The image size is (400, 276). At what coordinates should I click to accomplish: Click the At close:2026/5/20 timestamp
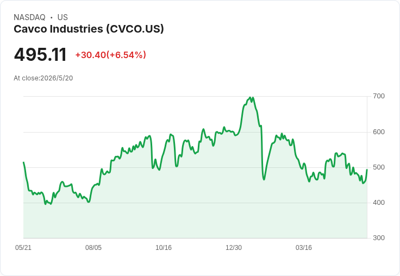coord(43,78)
